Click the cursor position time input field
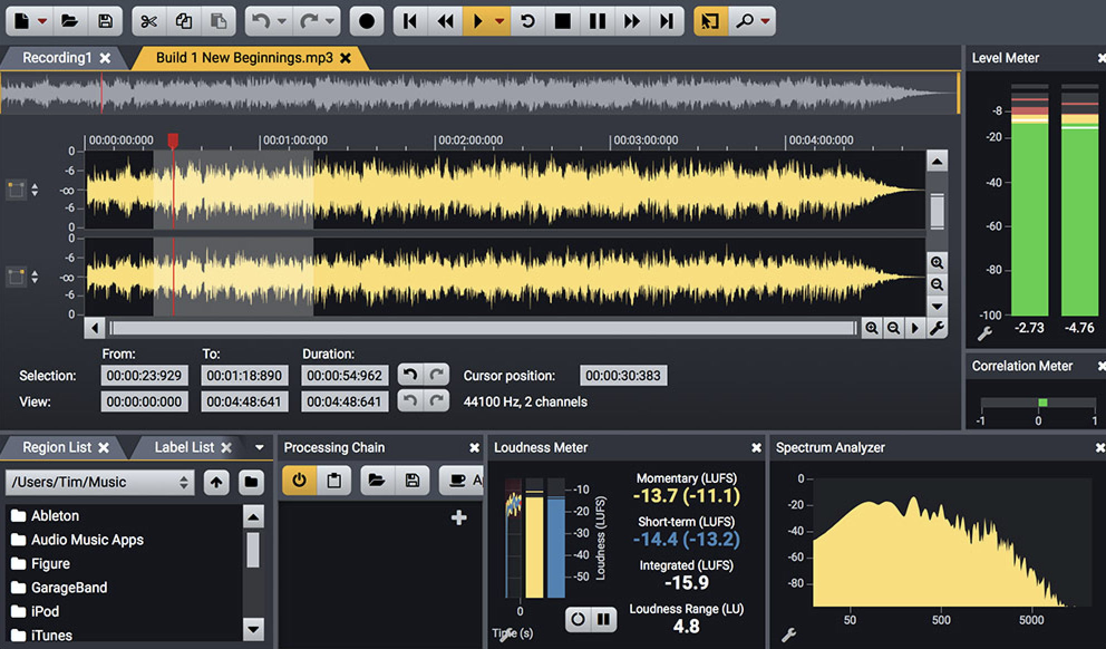 pyautogui.click(x=624, y=375)
